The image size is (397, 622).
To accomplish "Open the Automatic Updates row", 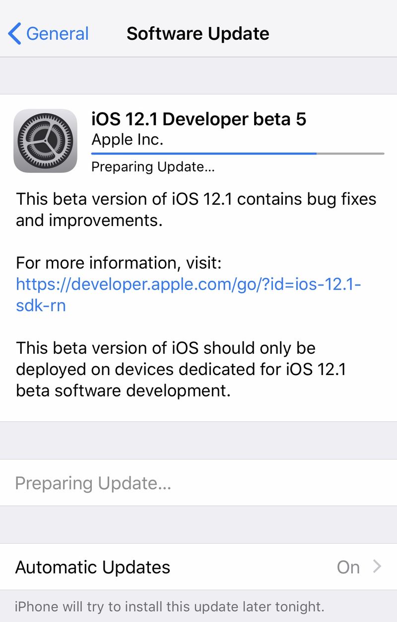I will (x=198, y=567).
